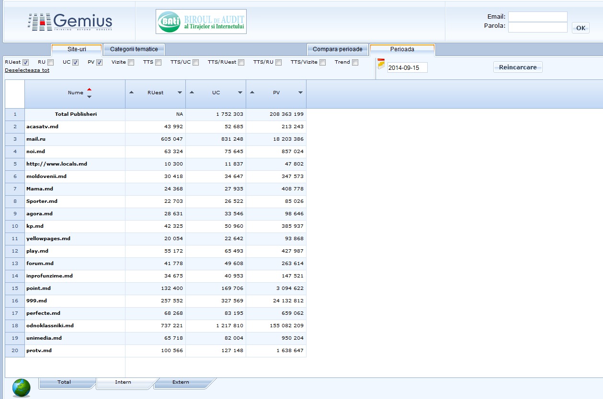The width and height of the screenshot is (603, 399).
Task: Select the inprofunzime.md row
Action: [156, 276]
